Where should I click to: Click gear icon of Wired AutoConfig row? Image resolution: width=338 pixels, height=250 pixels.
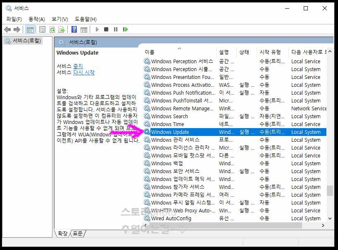147,218
